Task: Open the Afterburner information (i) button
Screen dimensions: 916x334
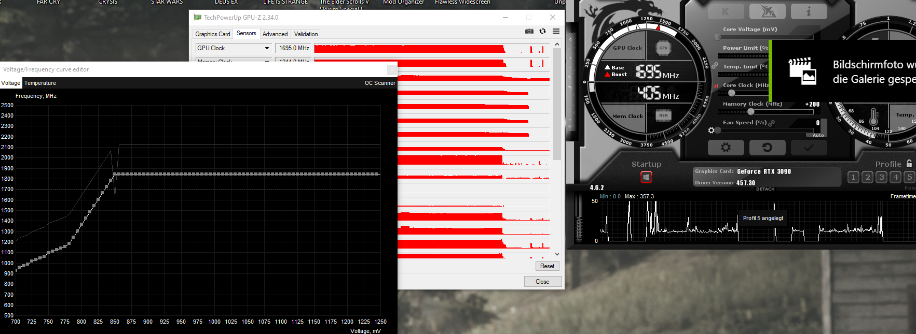Action: click(x=809, y=11)
